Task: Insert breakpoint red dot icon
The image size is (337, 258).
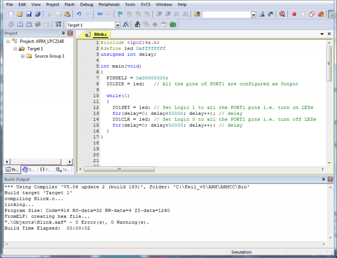Action: coord(294,14)
